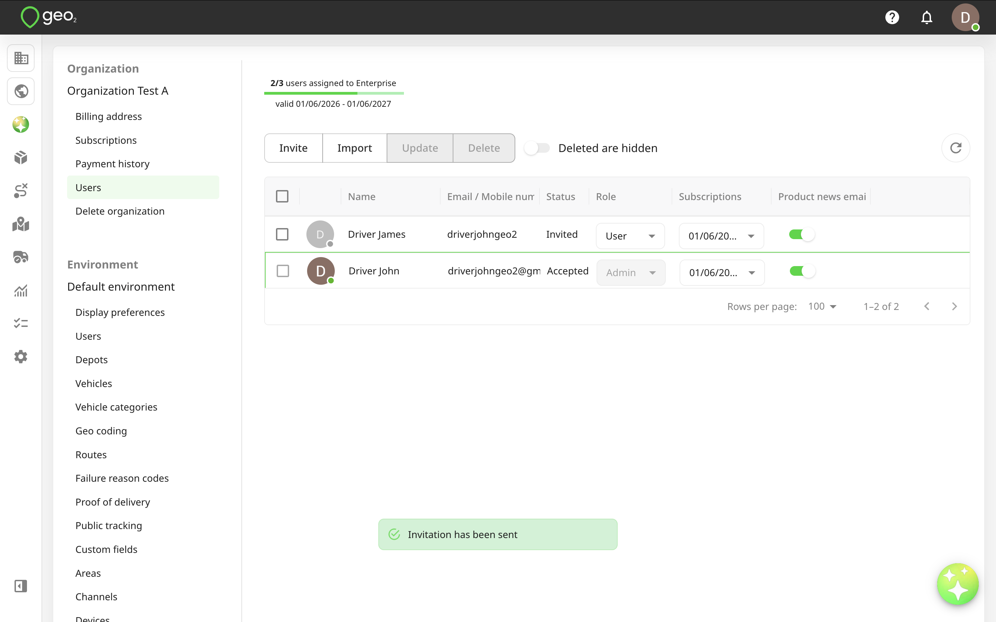Open the truck vehicles icon in sidebar

21,257
